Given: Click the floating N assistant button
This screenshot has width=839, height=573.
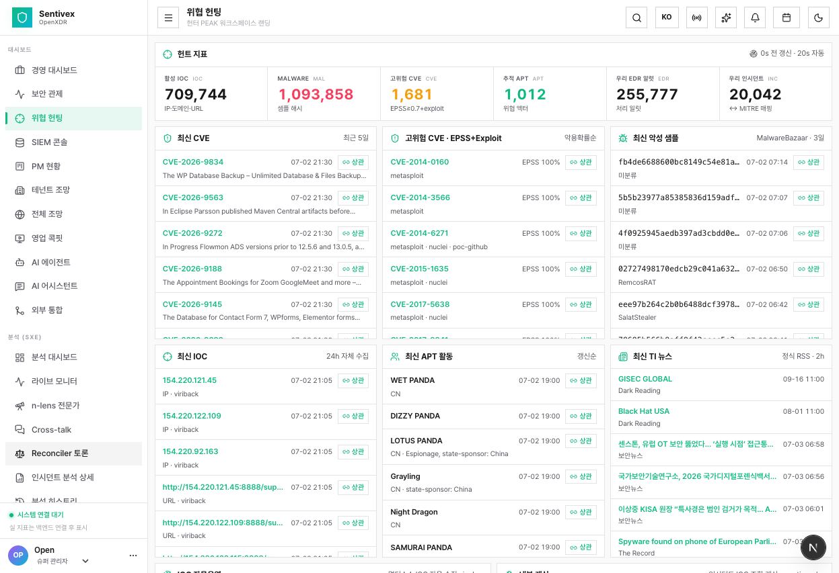Looking at the screenshot, I should (813, 547).
